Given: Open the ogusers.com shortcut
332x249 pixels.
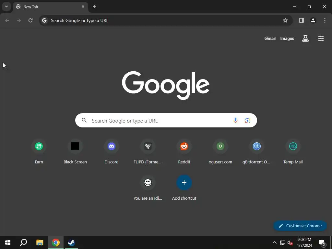Looking at the screenshot, I should click(x=220, y=152).
